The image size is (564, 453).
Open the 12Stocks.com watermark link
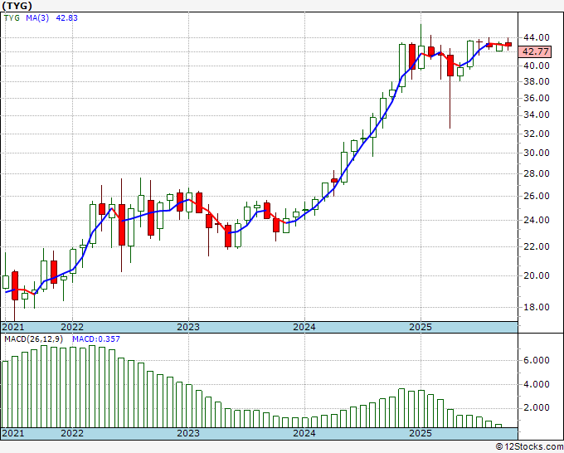point(528,446)
